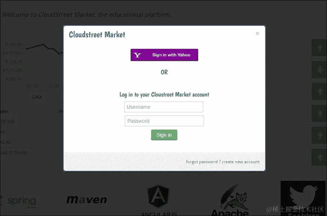Image resolution: width=327 pixels, height=216 pixels.
Task: Focus the Username input field
Action: (163, 107)
